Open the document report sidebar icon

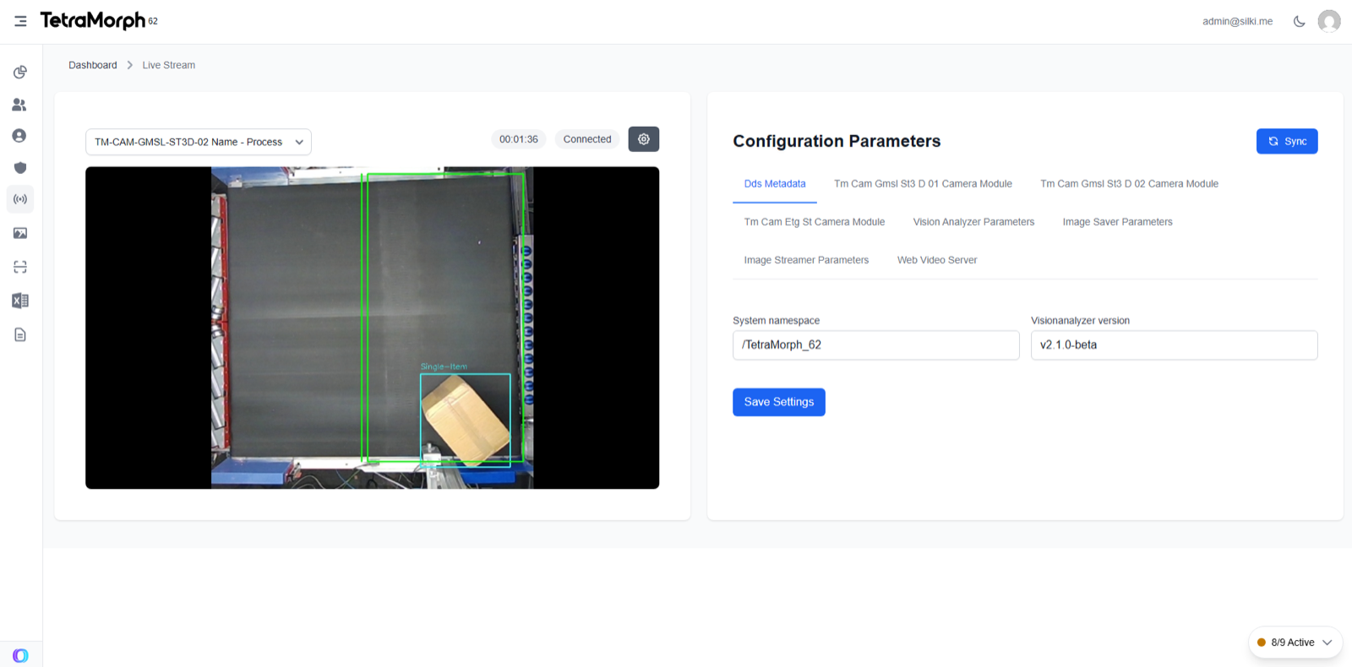pyautogui.click(x=20, y=335)
